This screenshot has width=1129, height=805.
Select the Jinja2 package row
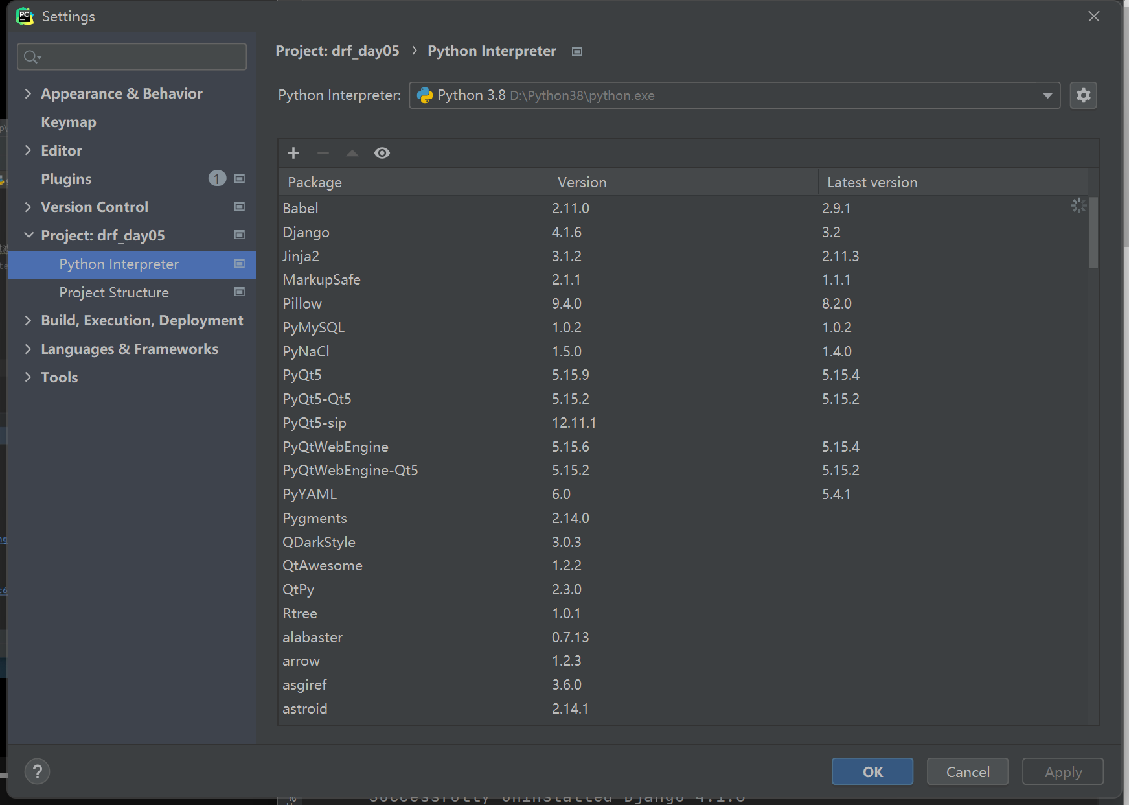click(x=683, y=256)
